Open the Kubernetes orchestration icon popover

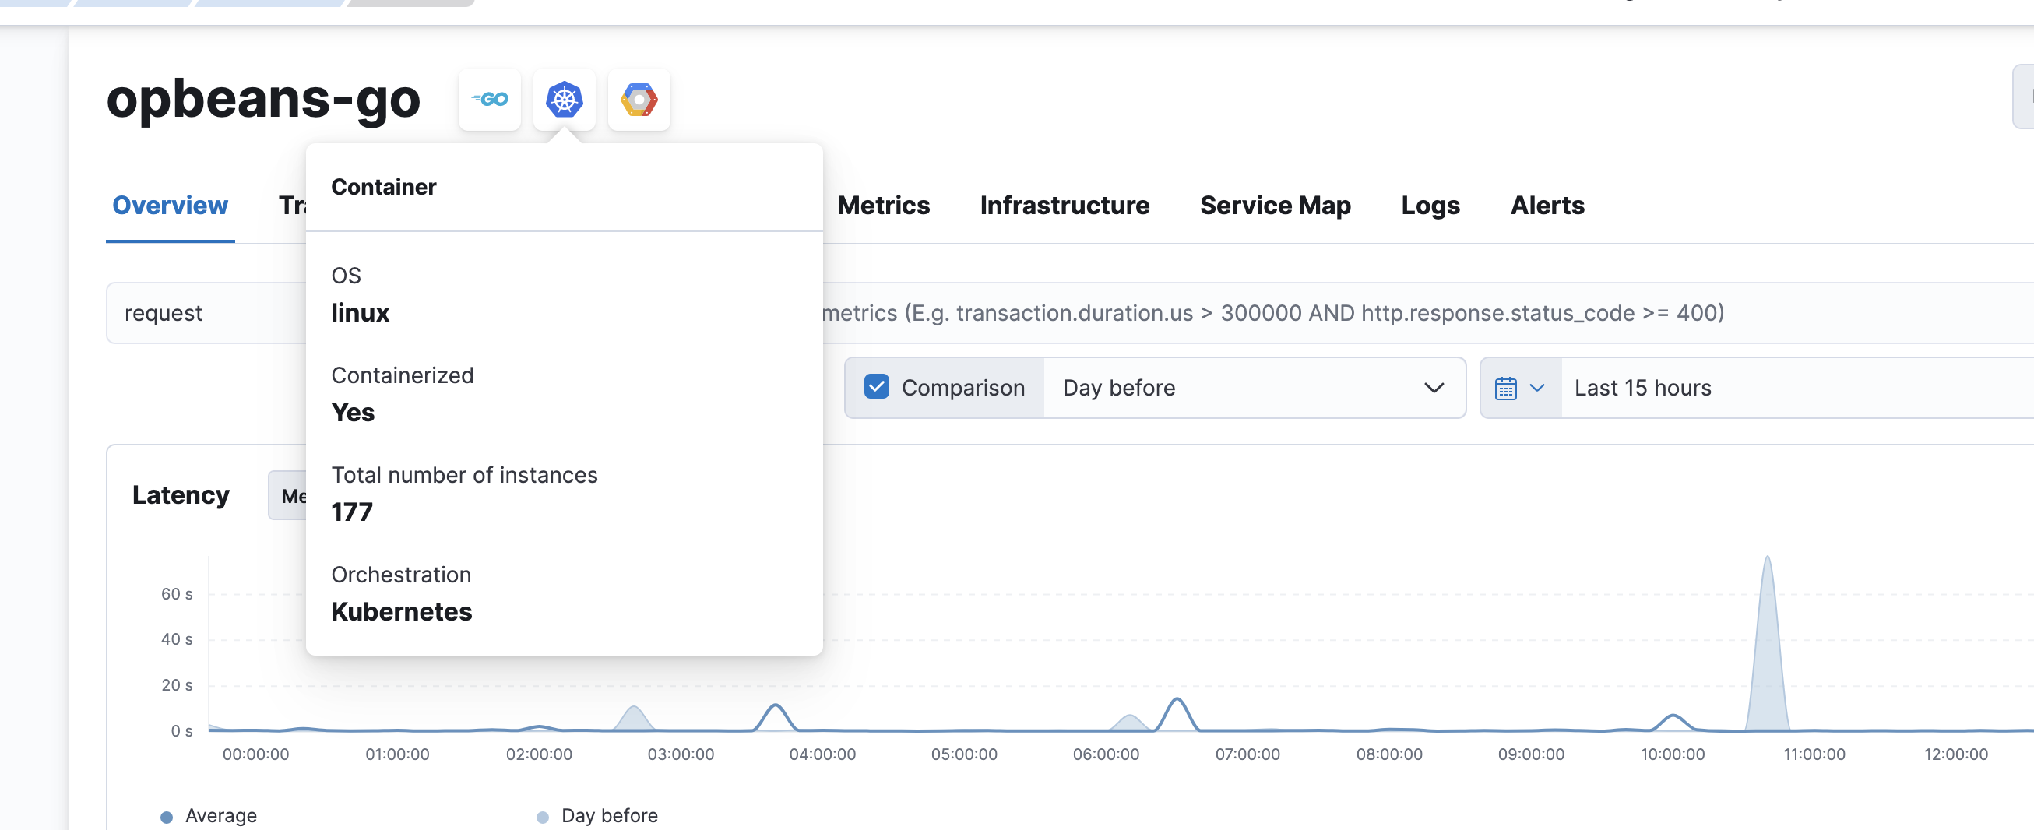click(x=564, y=100)
